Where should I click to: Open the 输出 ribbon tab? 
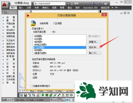coord(70,8)
